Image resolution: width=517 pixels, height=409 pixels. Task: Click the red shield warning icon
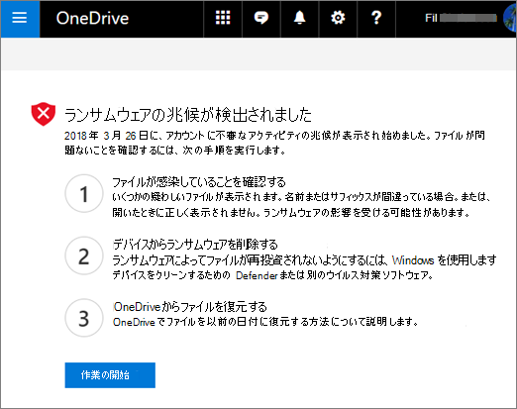click(x=44, y=114)
